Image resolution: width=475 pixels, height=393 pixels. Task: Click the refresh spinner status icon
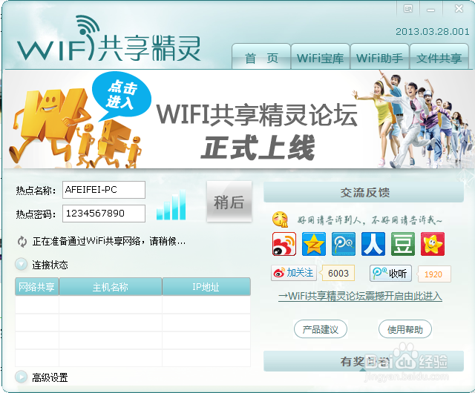(x=22, y=242)
